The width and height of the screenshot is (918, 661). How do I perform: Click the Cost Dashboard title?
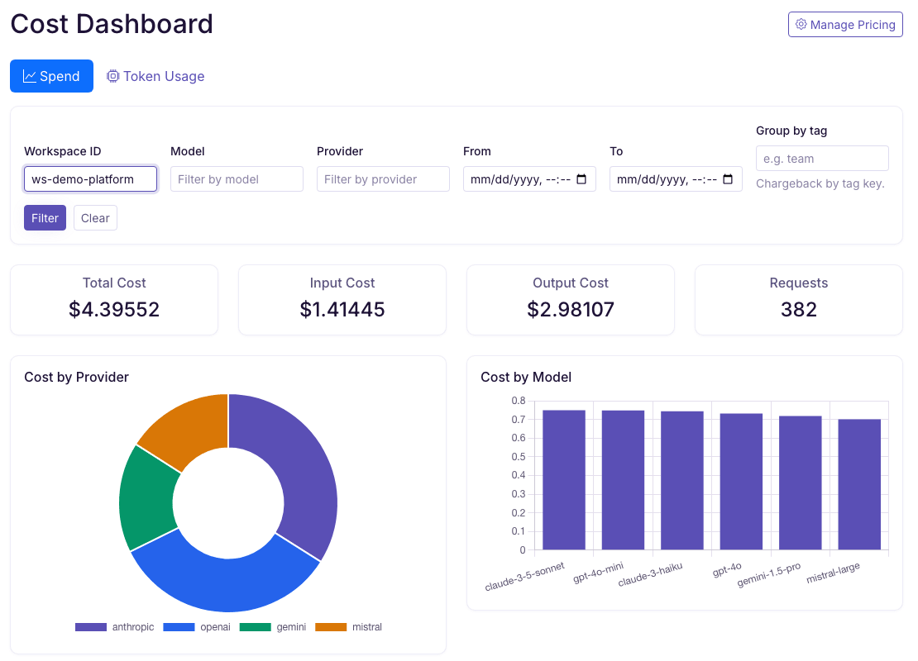point(112,24)
